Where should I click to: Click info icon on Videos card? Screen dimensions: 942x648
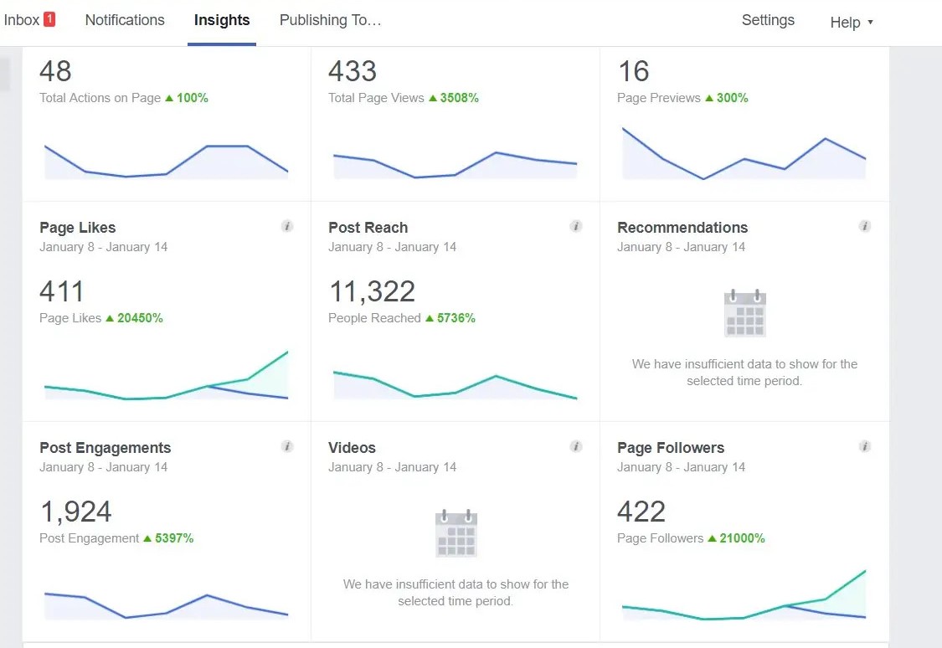click(576, 446)
